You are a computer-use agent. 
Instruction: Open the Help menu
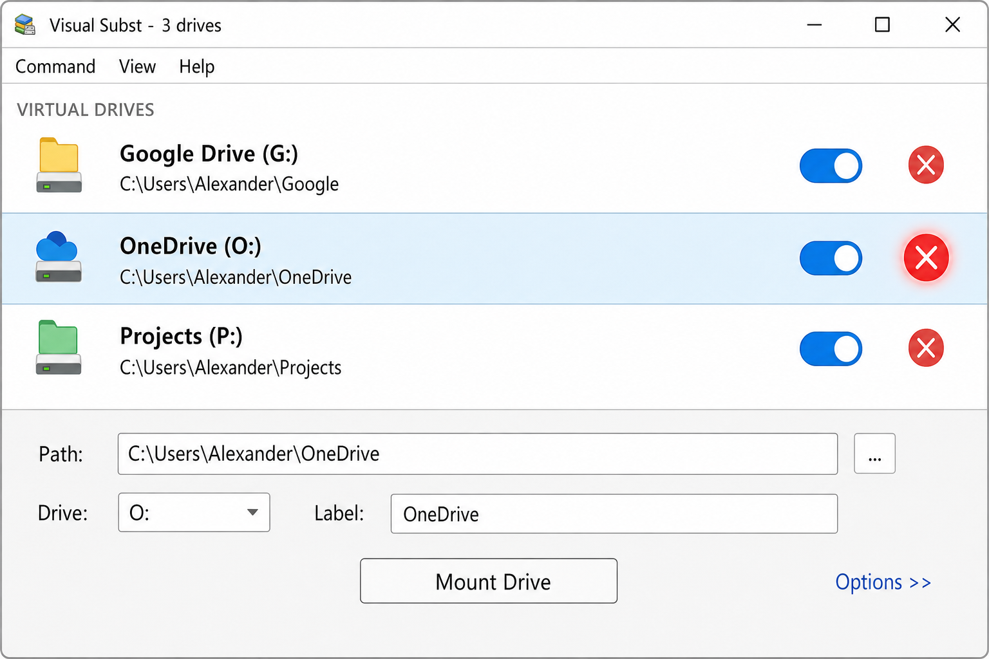coord(196,66)
